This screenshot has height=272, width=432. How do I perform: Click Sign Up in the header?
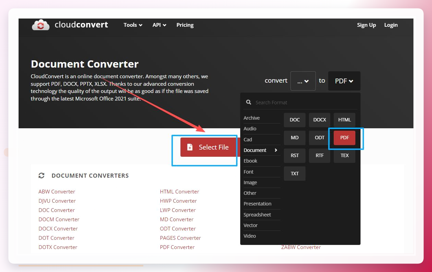click(x=366, y=25)
